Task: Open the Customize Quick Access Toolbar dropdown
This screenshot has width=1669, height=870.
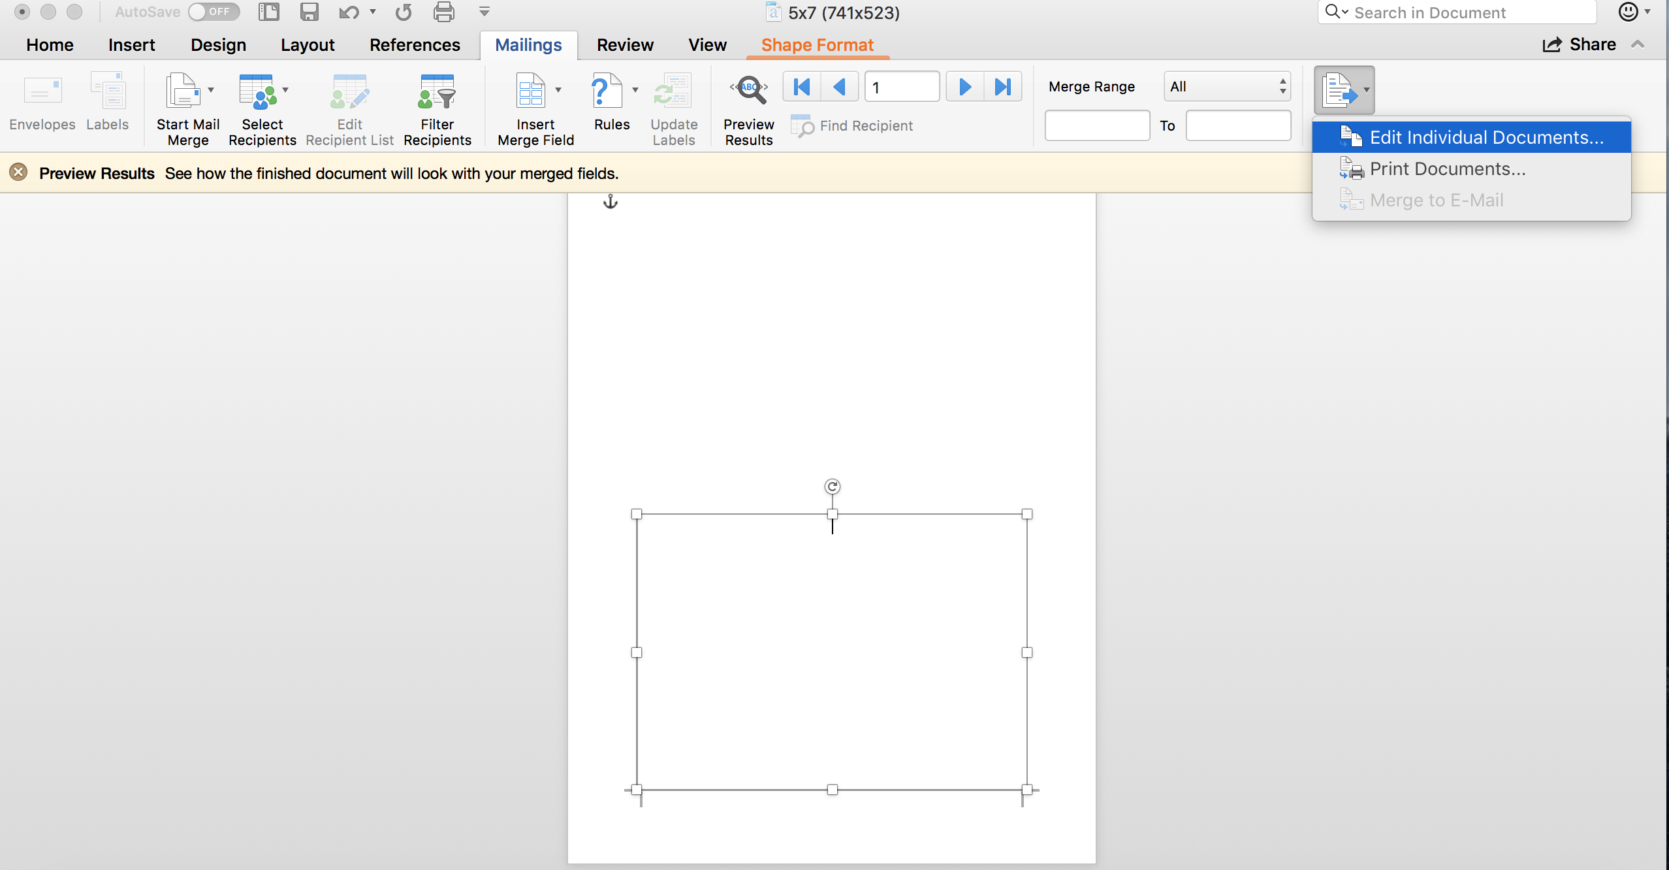Action: tap(485, 12)
